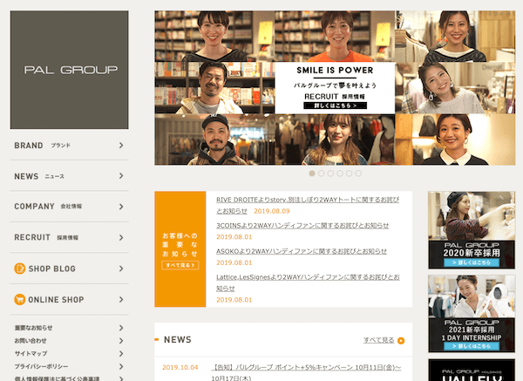Image resolution: width=523 pixels, height=381 pixels.
Task: Open the NEWS sidebar menu item
Action: pyautogui.click(x=70, y=176)
